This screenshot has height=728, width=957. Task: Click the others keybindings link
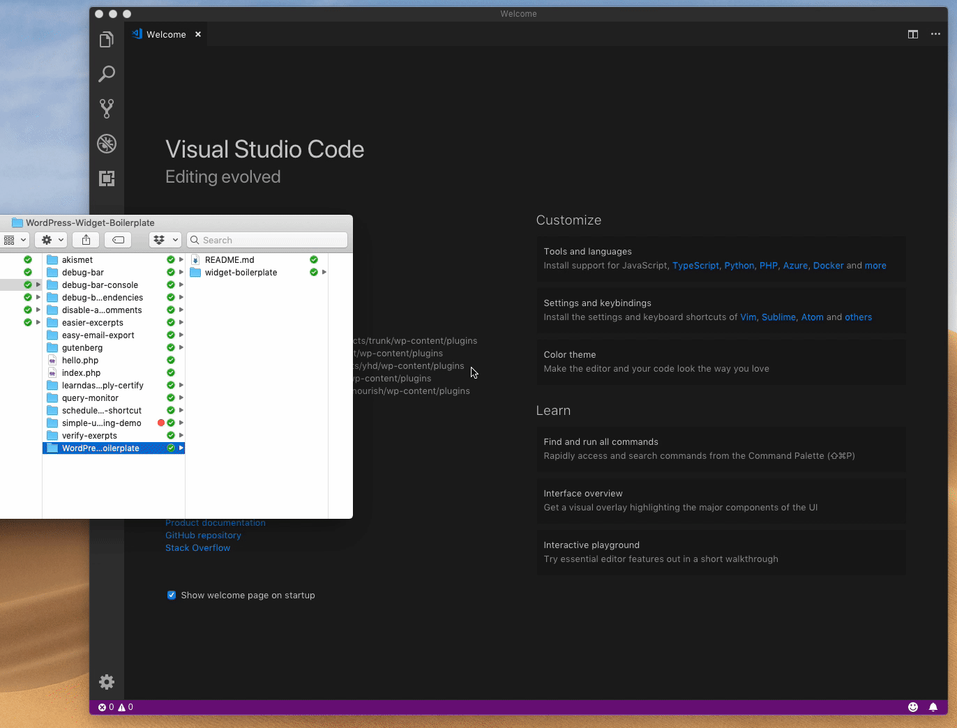point(859,317)
